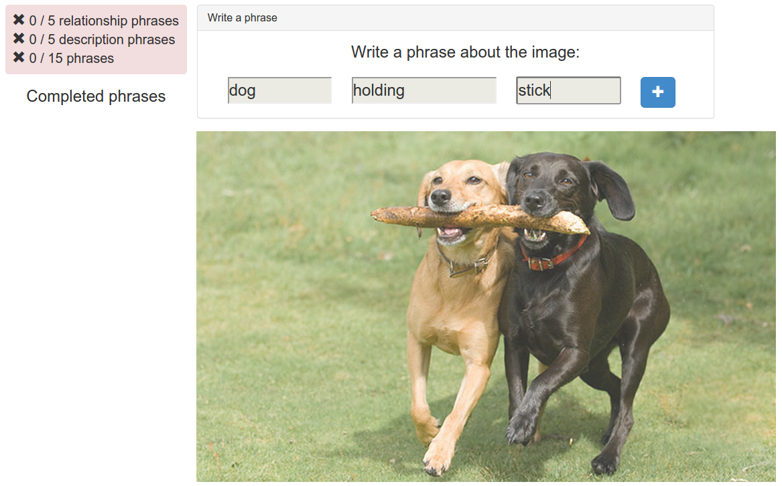This screenshot has height=486, width=782.
Task: Click the X icon beside 15 phrases
Action: [19, 58]
